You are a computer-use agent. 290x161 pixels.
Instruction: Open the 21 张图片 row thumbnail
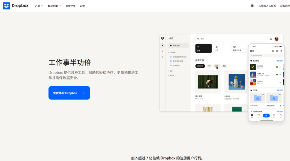point(253,82)
